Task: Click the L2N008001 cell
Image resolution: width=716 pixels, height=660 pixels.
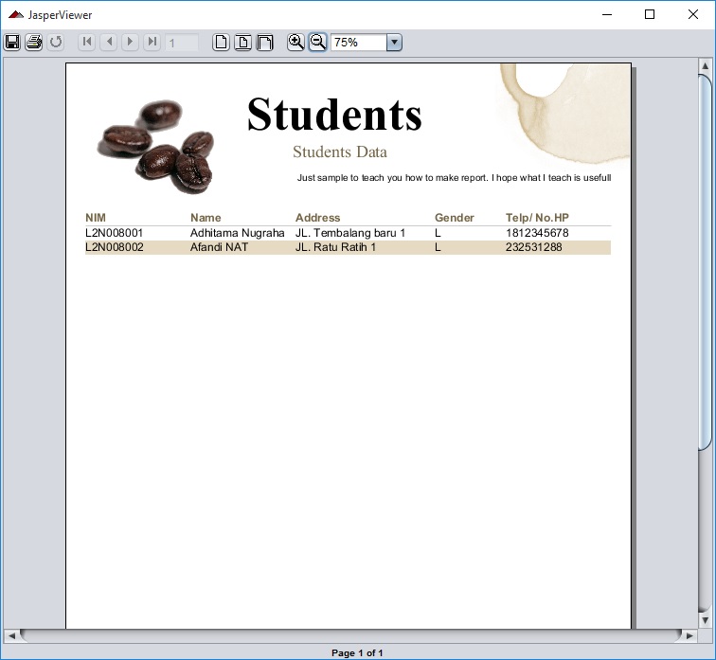Action: click(x=115, y=233)
